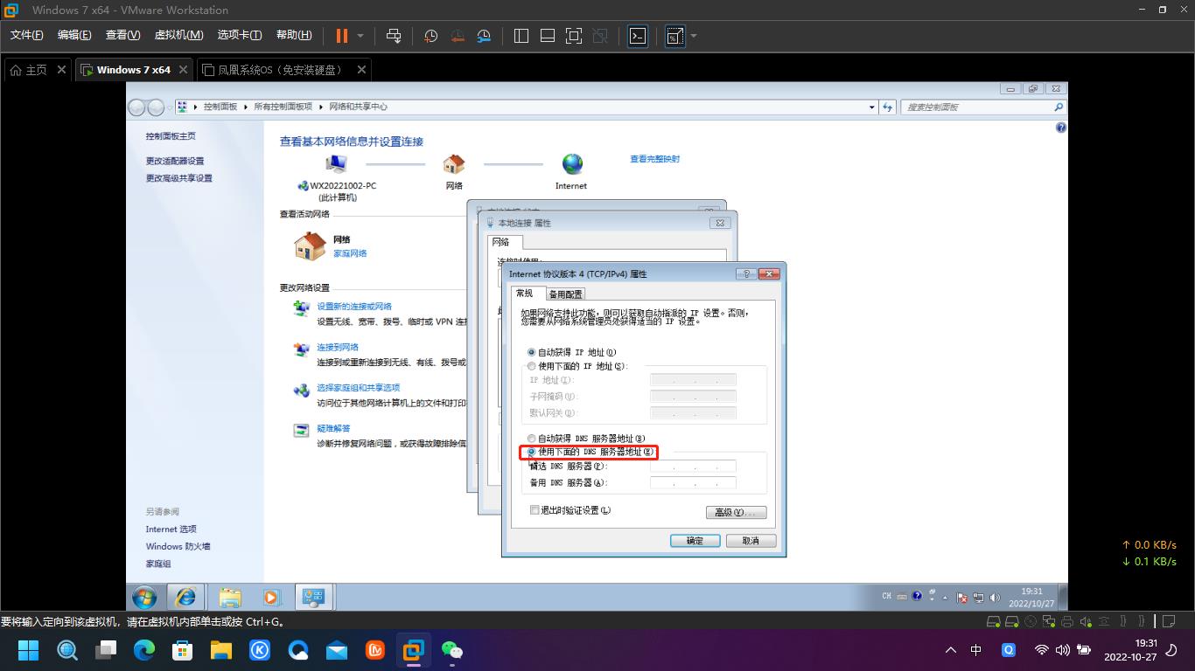Open the Windows 7 guest Start orb
This screenshot has width=1195, height=671.
[x=143, y=597]
